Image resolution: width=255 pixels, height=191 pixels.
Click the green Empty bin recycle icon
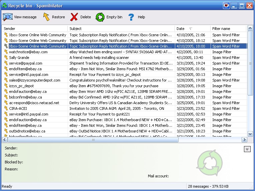(100, 17)
